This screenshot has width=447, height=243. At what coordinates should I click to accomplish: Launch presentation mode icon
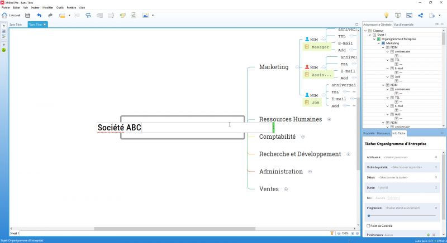point(398,16)
